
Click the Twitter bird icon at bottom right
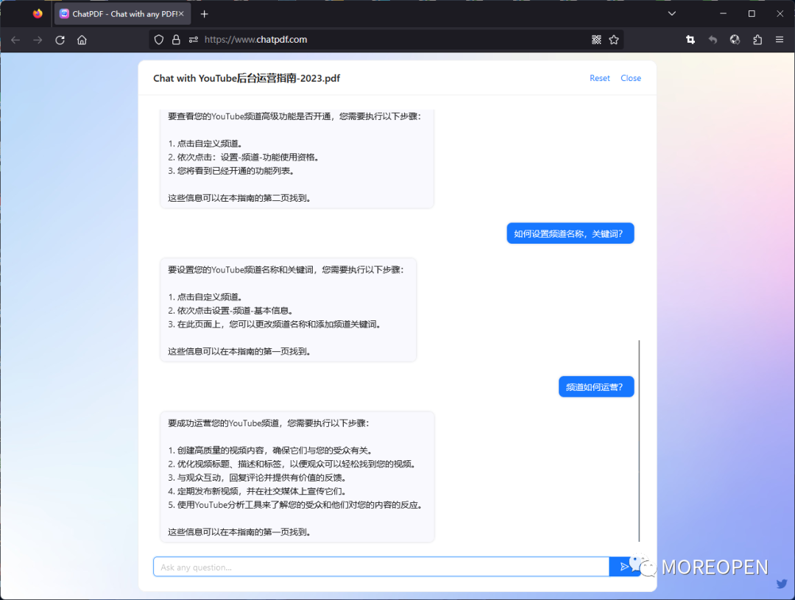[782, 584]
